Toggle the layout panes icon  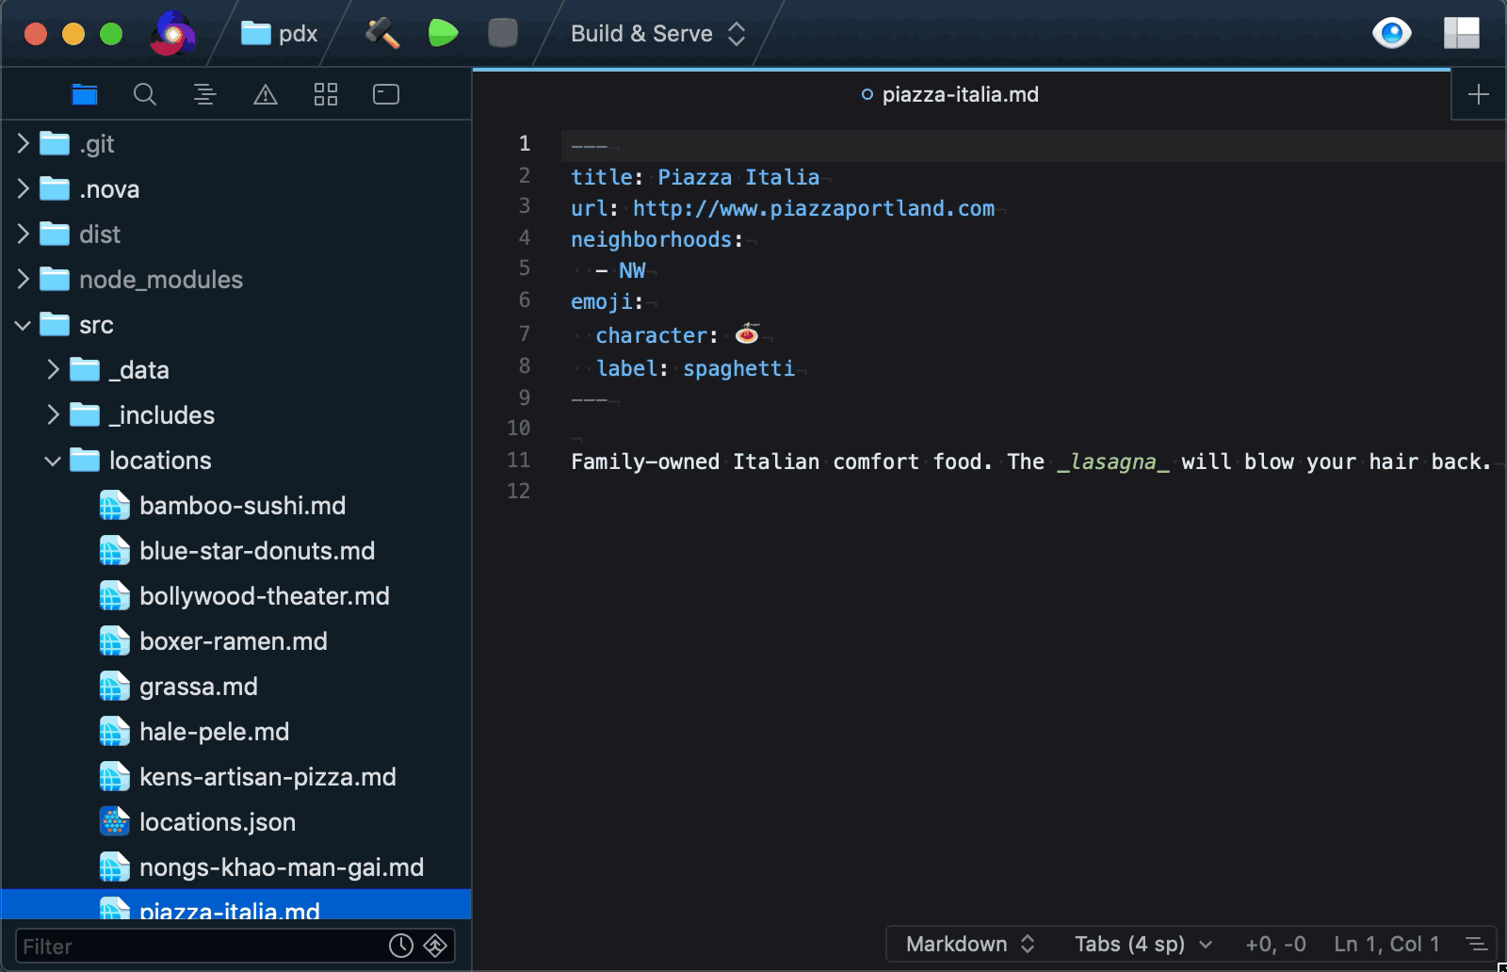(1462, 34)
